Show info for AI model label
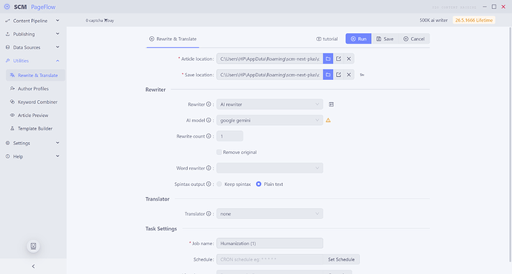512x274 pixels. (209, 120)
